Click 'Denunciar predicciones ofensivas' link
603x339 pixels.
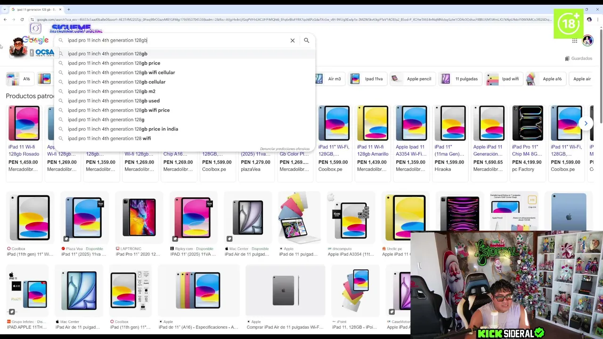pos(285,149)
